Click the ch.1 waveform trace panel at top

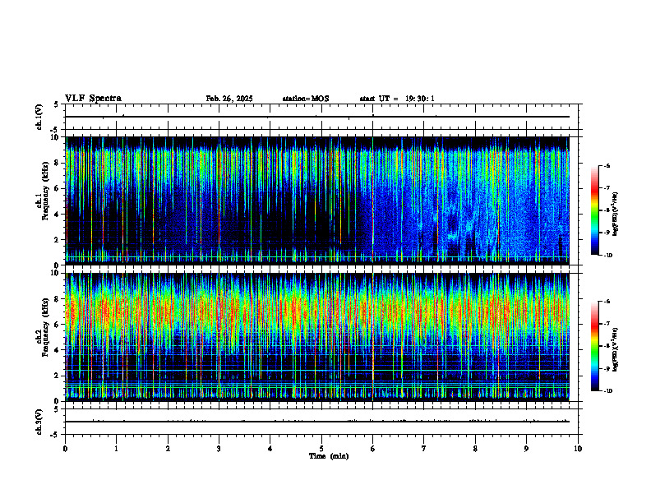click(321, 117)
